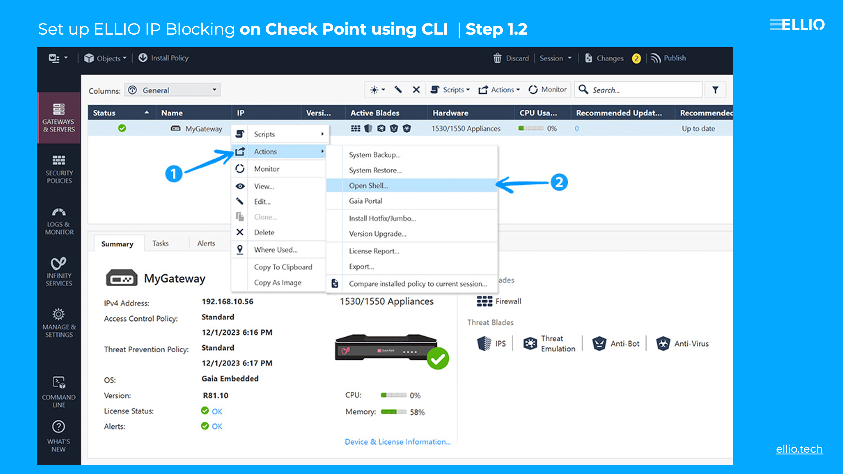
Task: Open the Columns General dropdown
Action: point(173,90)
